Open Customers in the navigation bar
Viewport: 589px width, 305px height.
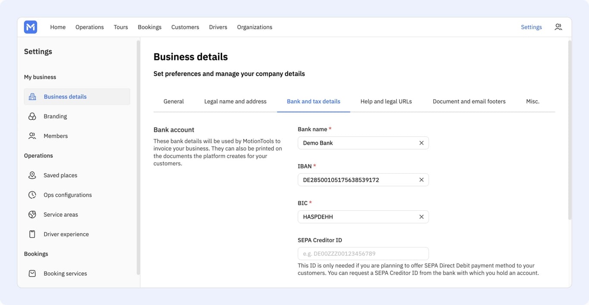click(185, 27)
